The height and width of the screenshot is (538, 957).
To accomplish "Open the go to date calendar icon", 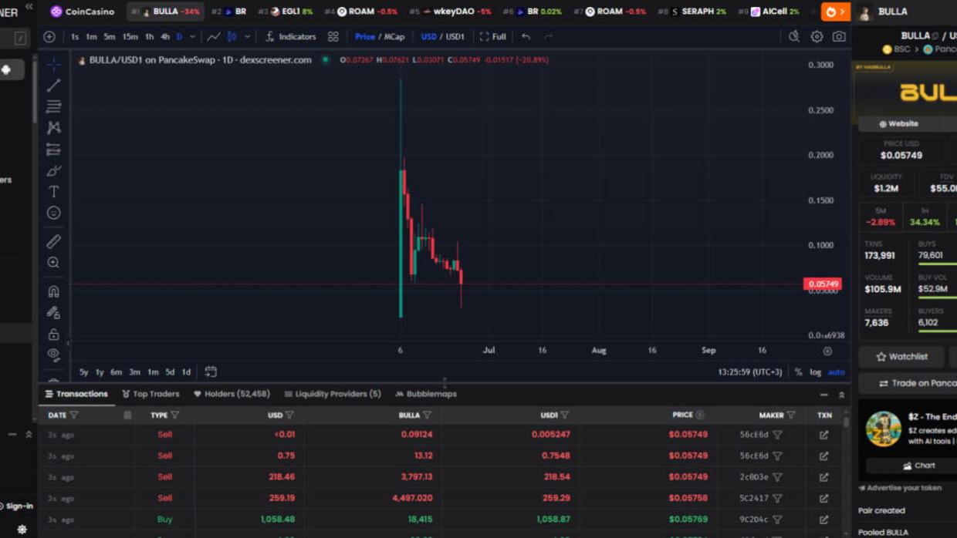I will (x=211, y=372).
